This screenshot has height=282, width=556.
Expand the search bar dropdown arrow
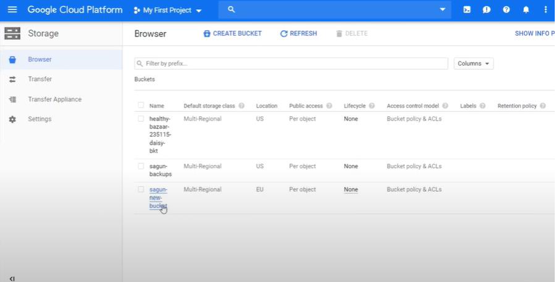(x=443, y=9)
